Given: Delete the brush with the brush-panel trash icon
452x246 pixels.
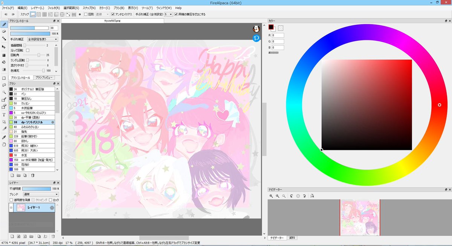Looking at the screenshot, I should 33,175.
